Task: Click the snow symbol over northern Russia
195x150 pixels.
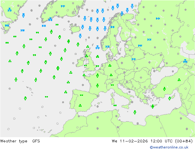Action: [158, 19]
